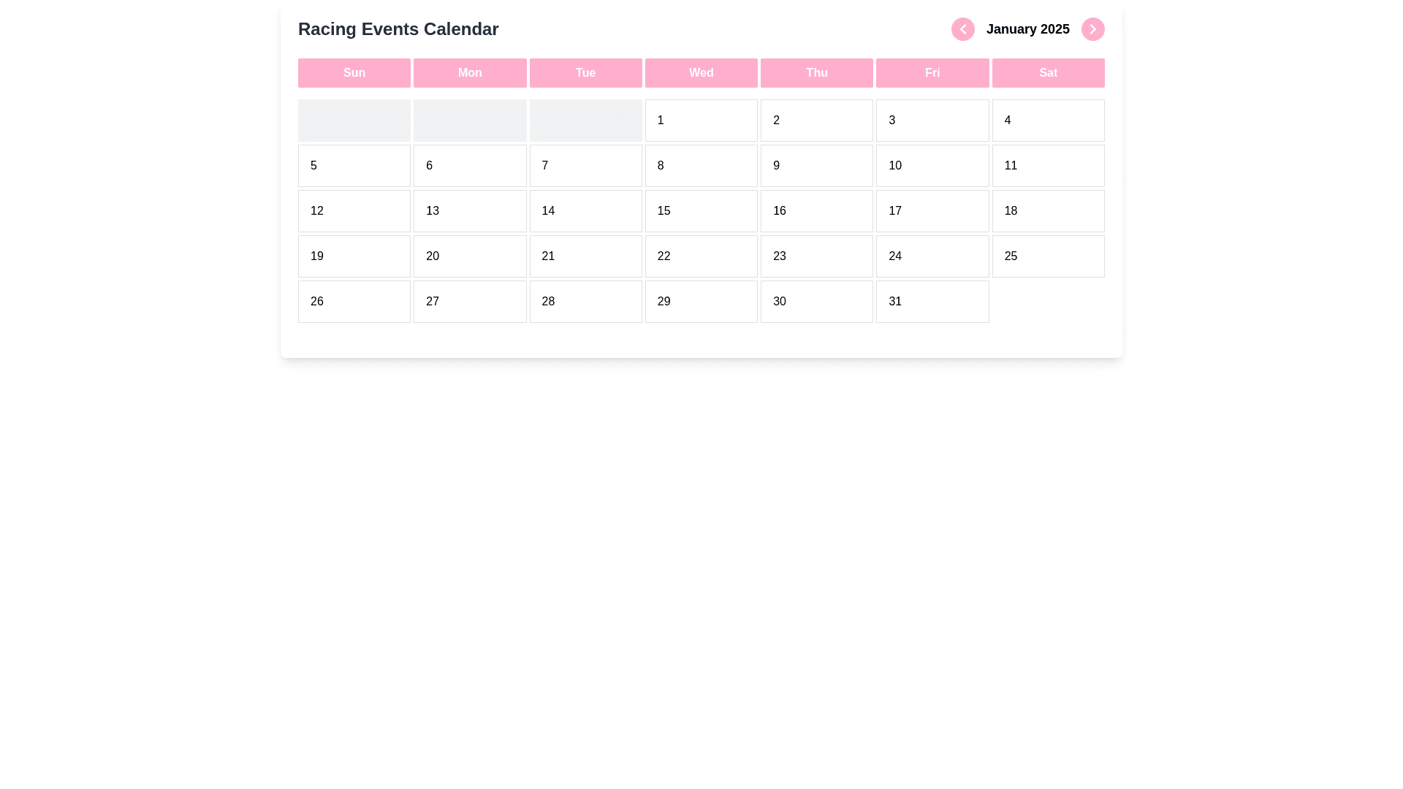Click the Sun weekday header
This screenshot has width=1403, height=789.
[x=354, y=73]
